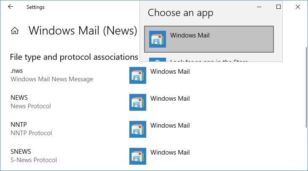Change default app label for .nws file type
Viewport: 308px width, 171px height.
coord(170,72)
